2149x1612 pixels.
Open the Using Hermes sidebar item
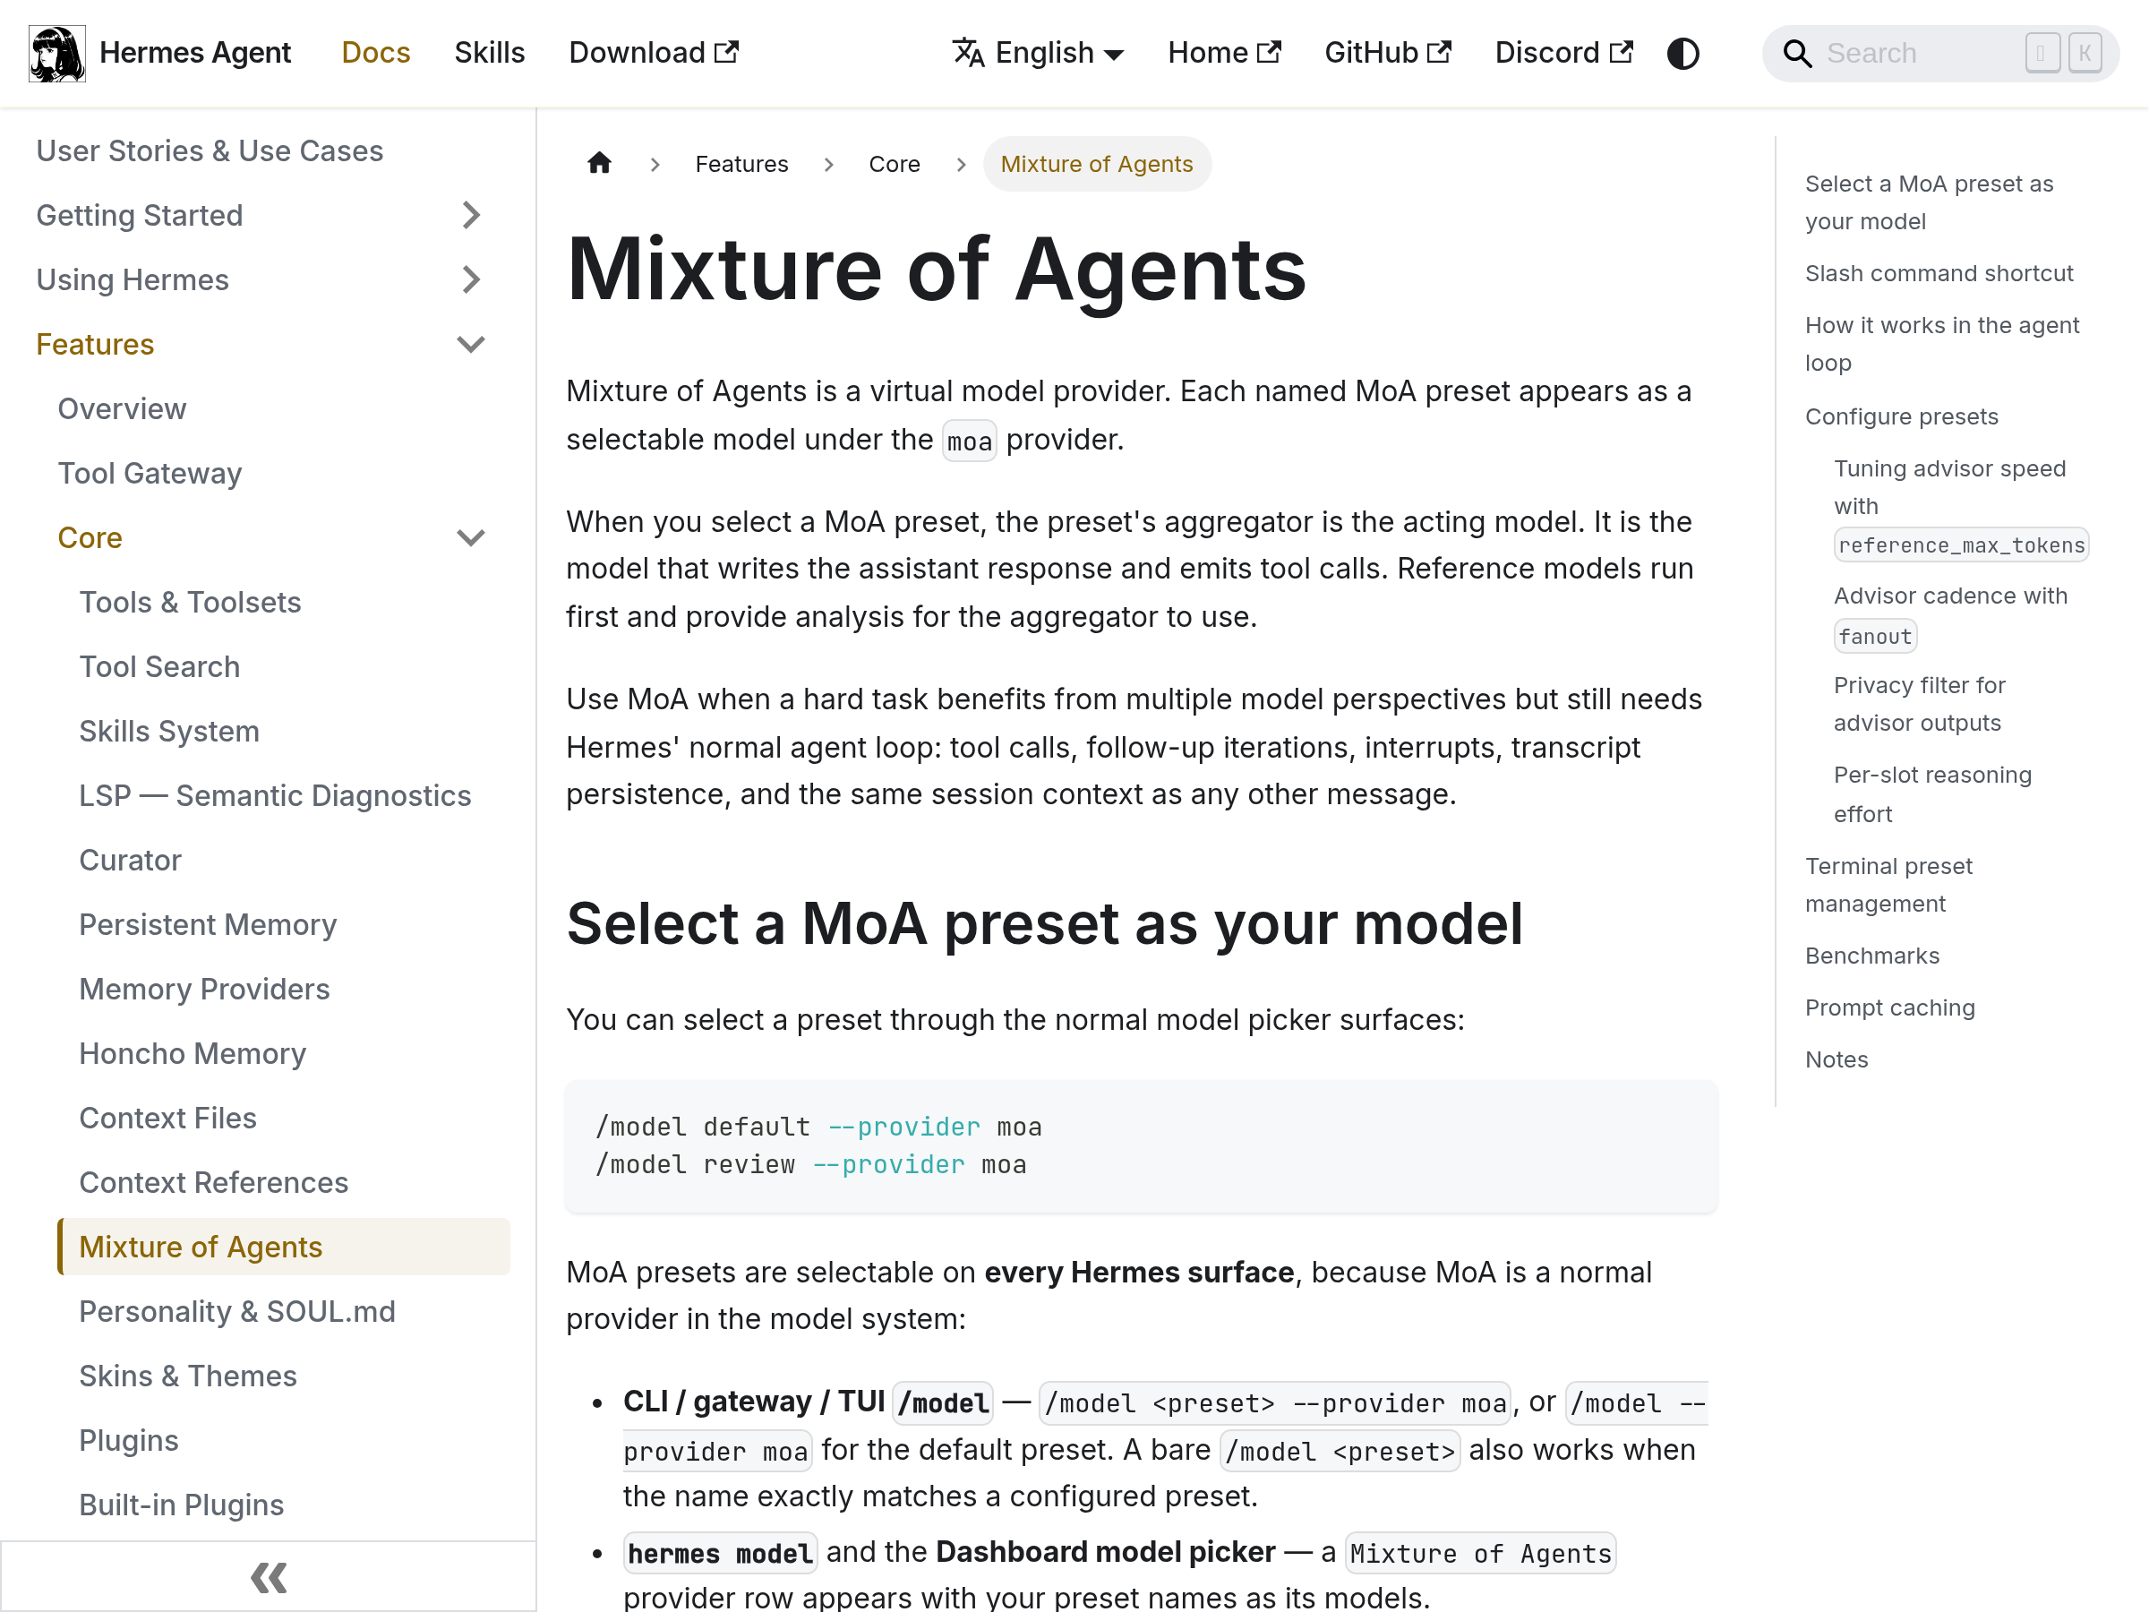click(133, 279)
